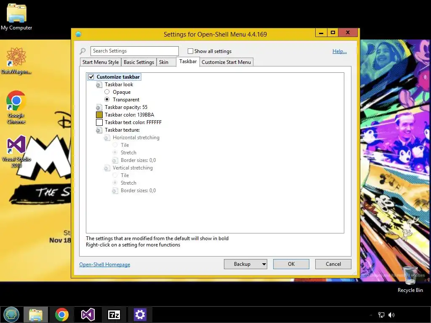Switch to the Start Menu Style tab
This screenshot has height=323, width=431.
[101, 62]
